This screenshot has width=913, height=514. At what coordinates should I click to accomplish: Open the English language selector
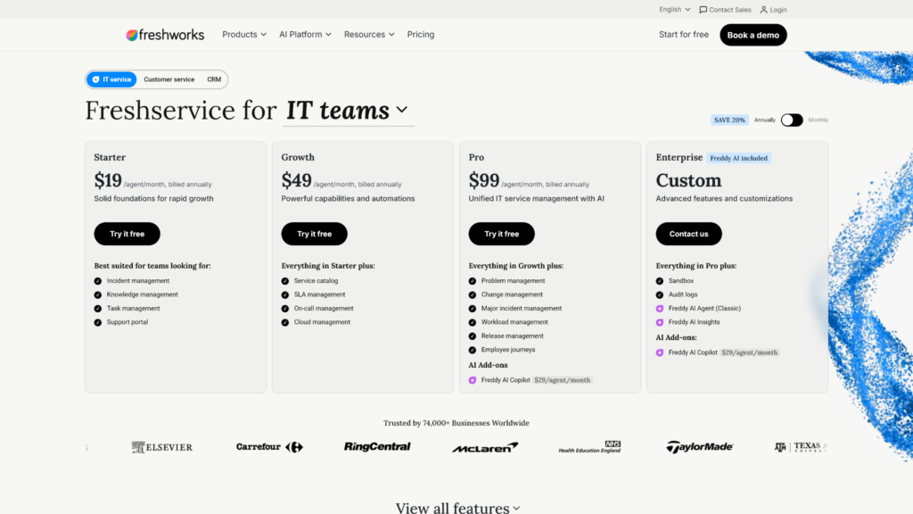pyautogui.click(x=674, y=9)
